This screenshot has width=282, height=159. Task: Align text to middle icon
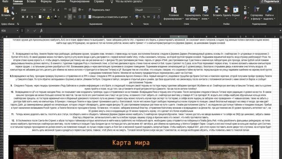tap(70, 10)
